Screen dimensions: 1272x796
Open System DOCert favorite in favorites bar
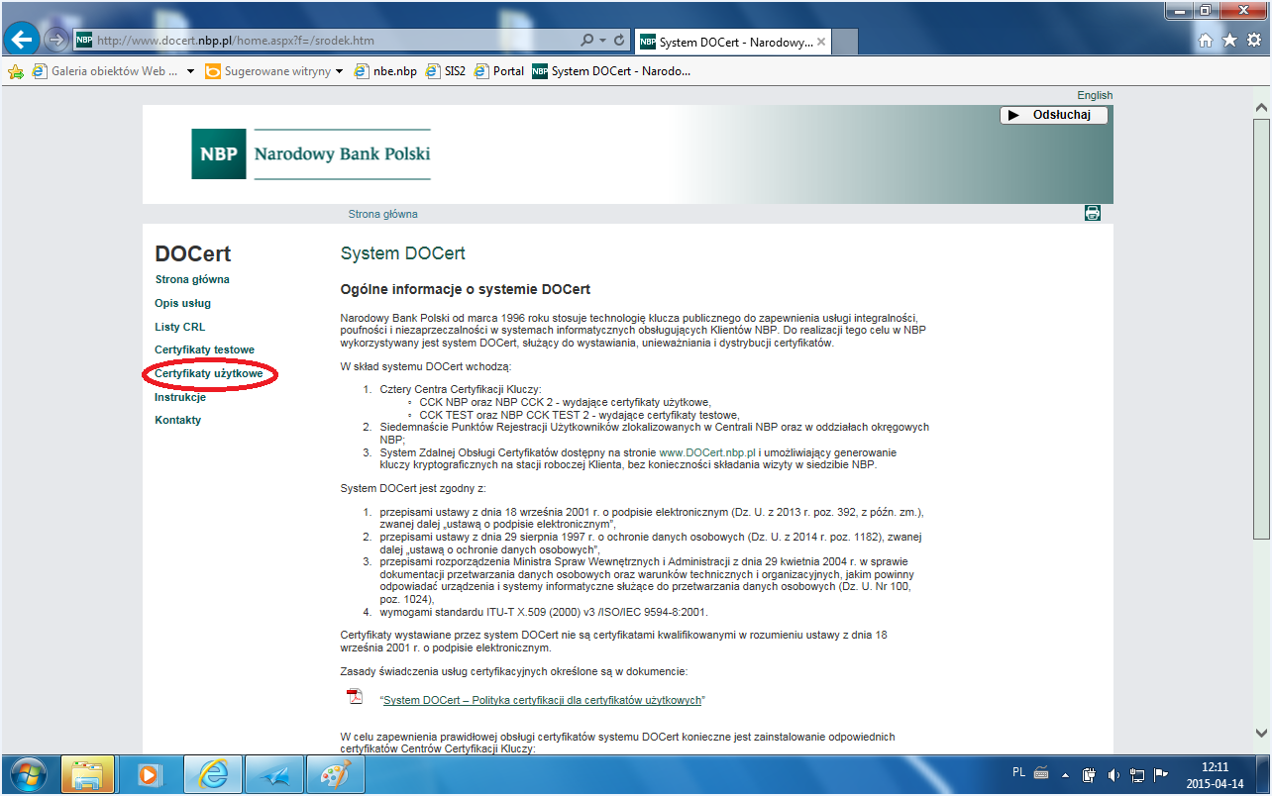611,71
